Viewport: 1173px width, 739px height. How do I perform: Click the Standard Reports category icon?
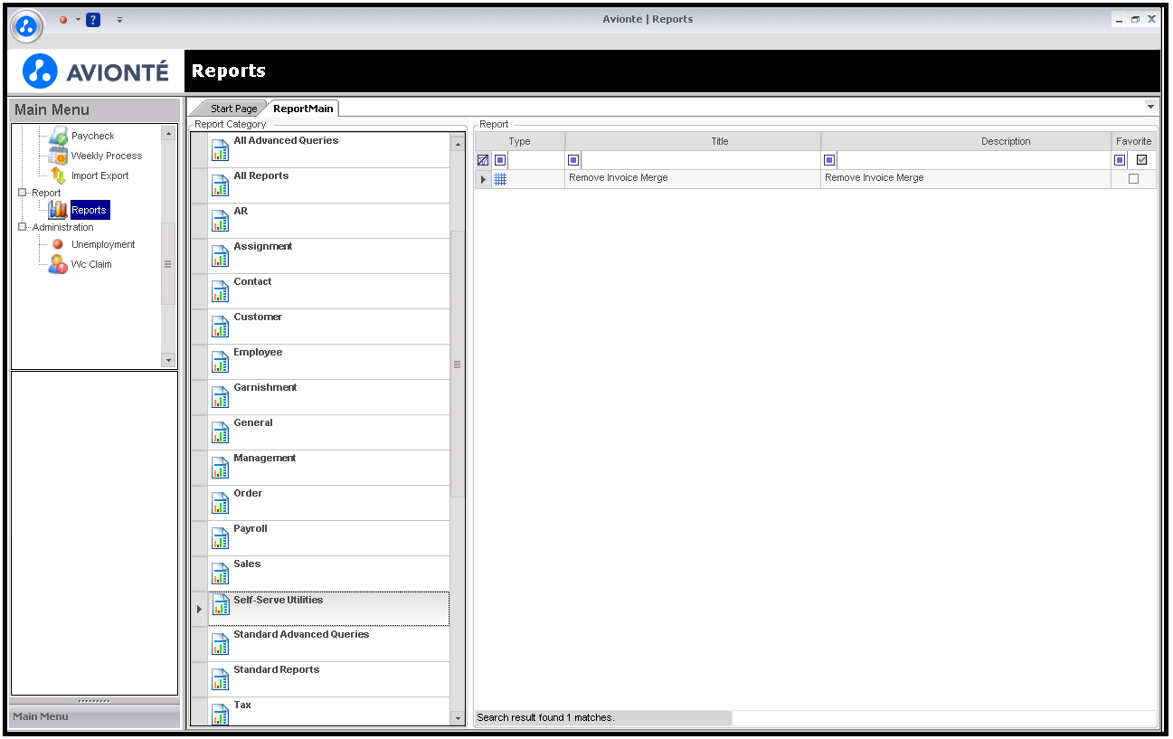[x=220, y=679]
